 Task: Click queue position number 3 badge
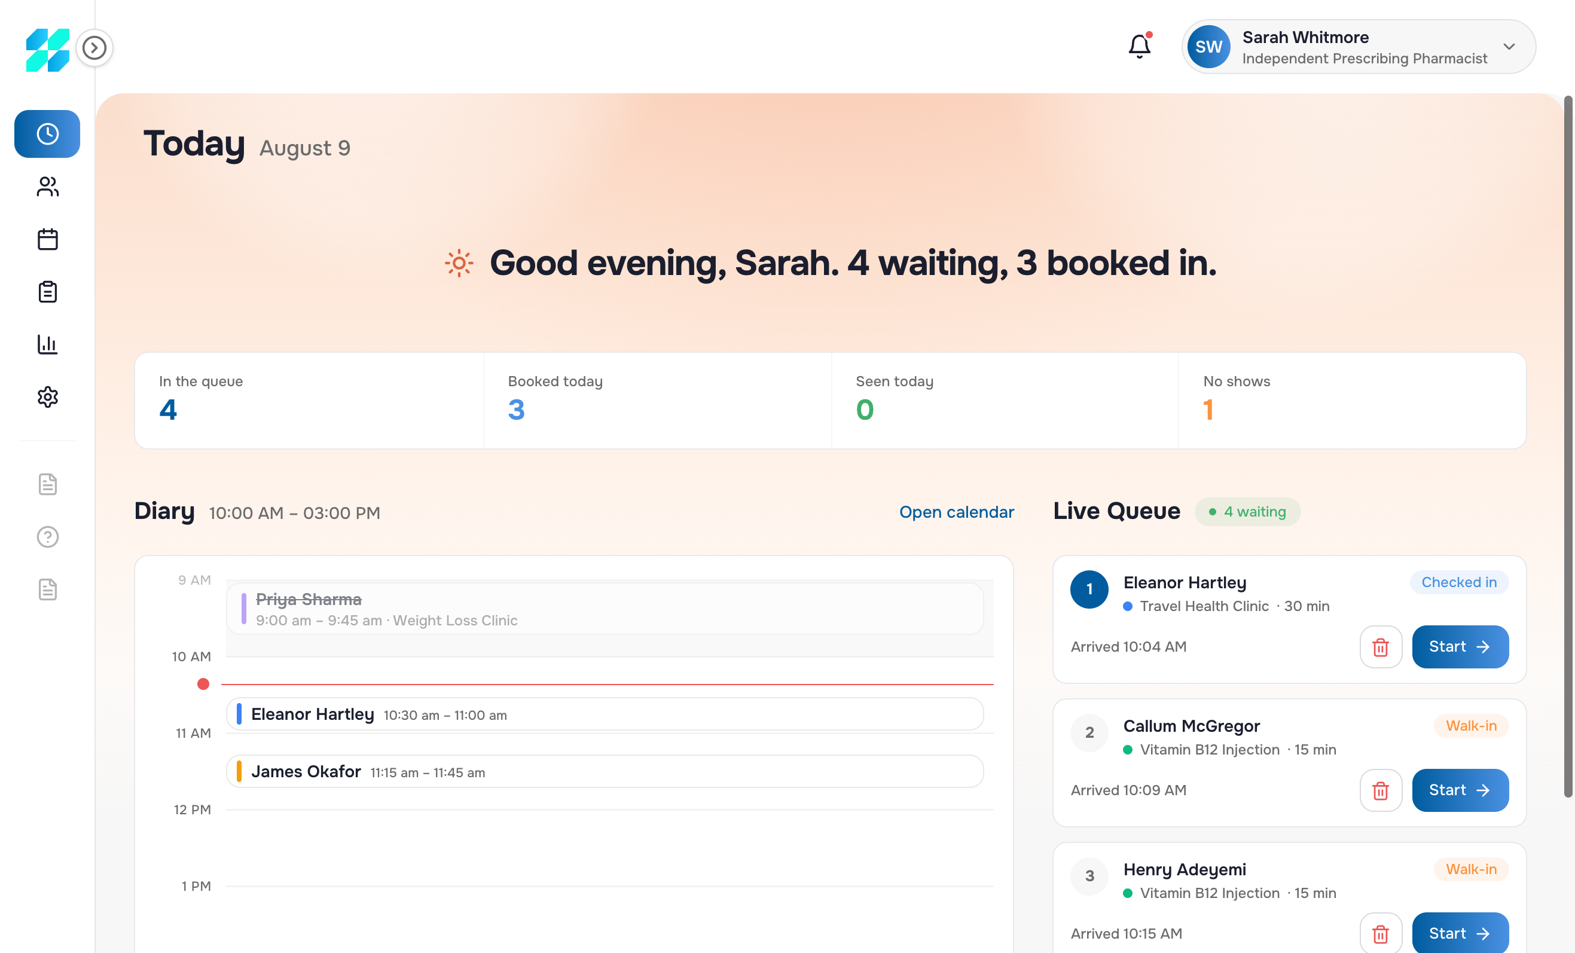coord(1089,876)
